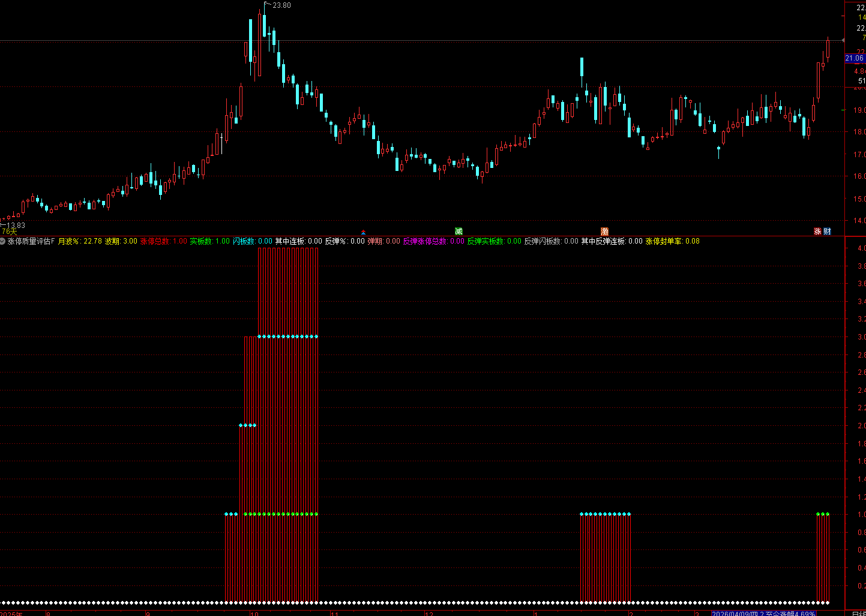Click the 2025年 label on the time axis

[11, 614]
